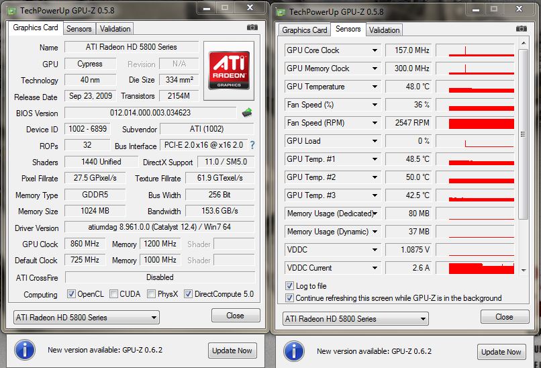Open the GPU Temperature sensor dropdown
The height and width of the screenshot is (368, 541).
[375, 87]
